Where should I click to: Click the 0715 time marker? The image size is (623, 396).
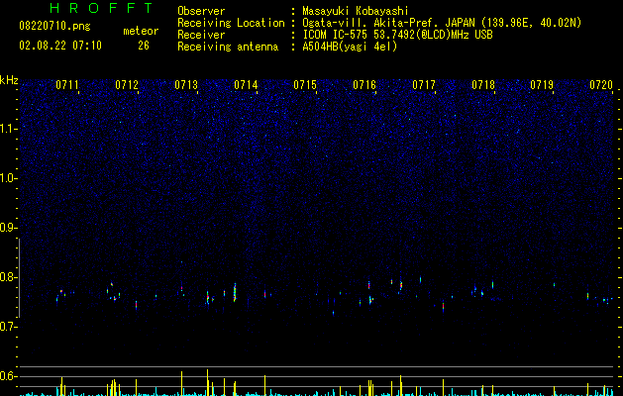305,85
